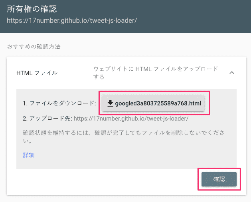Click the い。 line ending the note
251x202 pixels.
click(x=28, y=141)
